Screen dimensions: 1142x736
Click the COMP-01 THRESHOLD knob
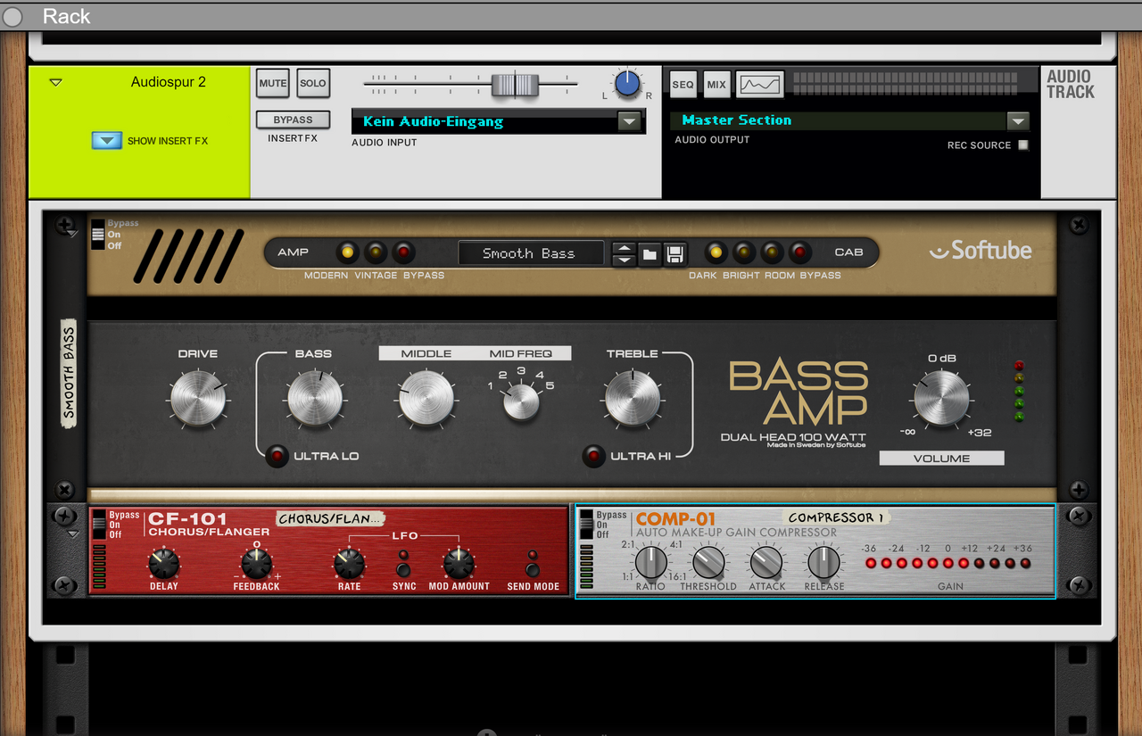(x=708, y=562)
